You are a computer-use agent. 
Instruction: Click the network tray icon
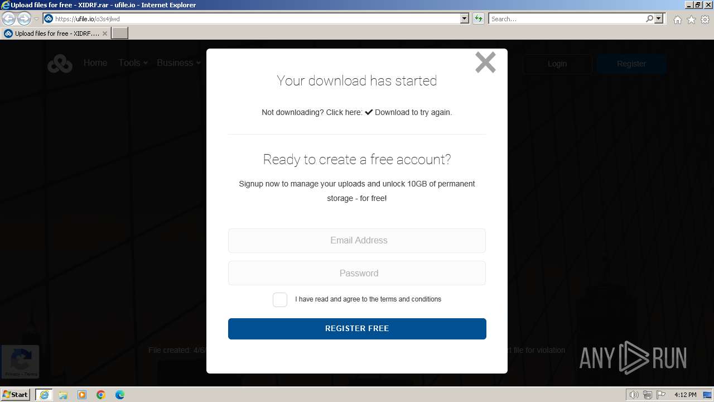[647, 395]
